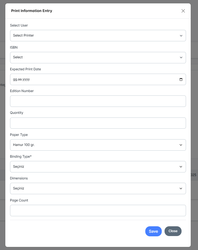This screenshot has width=198, height=250.
Task: Click the chevron arrow on Dimensions field
Action: 181,189
